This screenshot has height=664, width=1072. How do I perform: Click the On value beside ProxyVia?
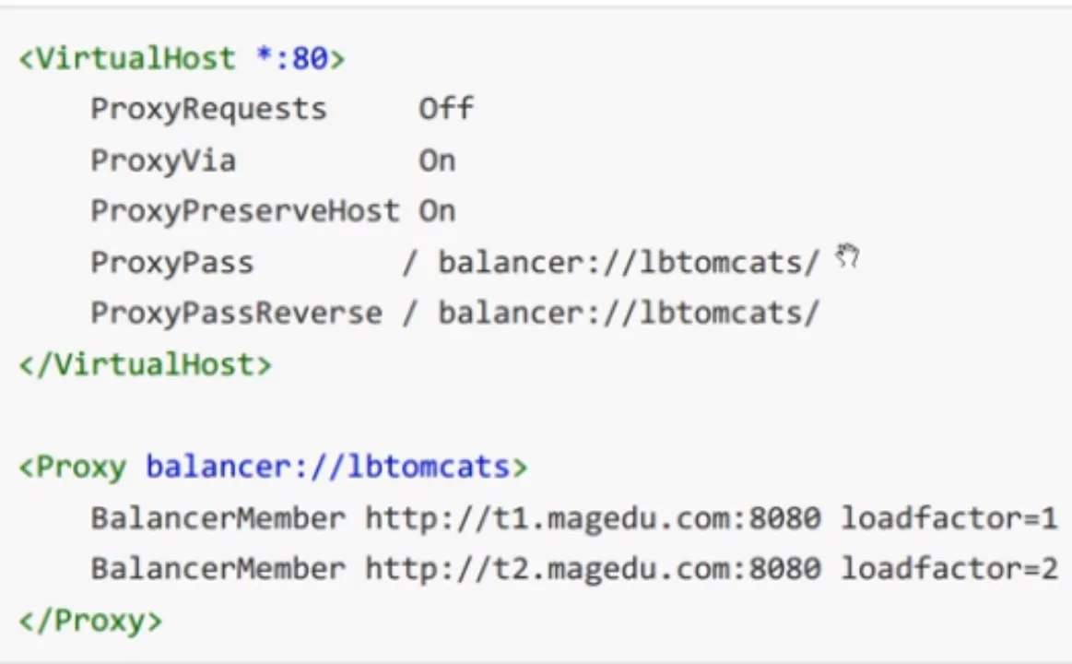tap(437, 160)
